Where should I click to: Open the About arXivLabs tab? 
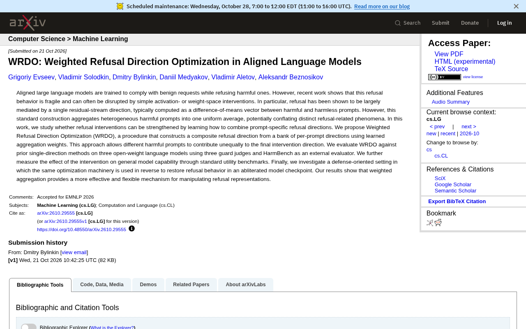[246, 285]
